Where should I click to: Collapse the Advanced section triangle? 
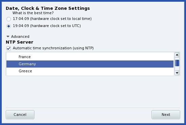[x=8, y=36]
